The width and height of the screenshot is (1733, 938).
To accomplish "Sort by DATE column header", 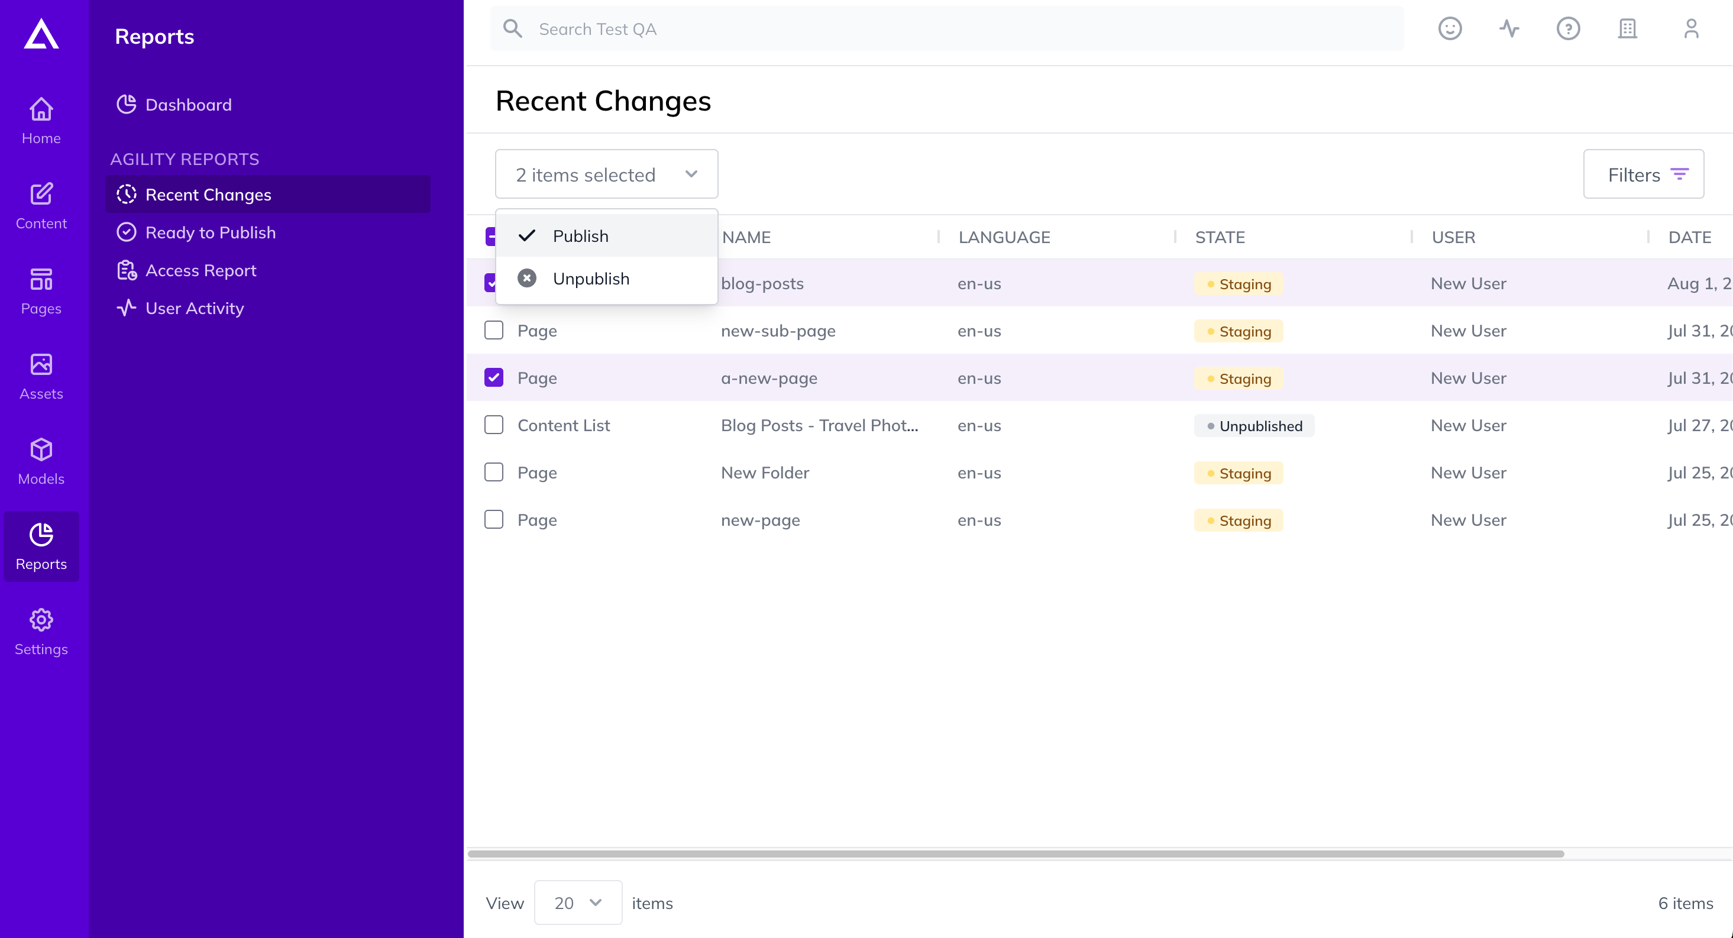I will point(1689,237).
